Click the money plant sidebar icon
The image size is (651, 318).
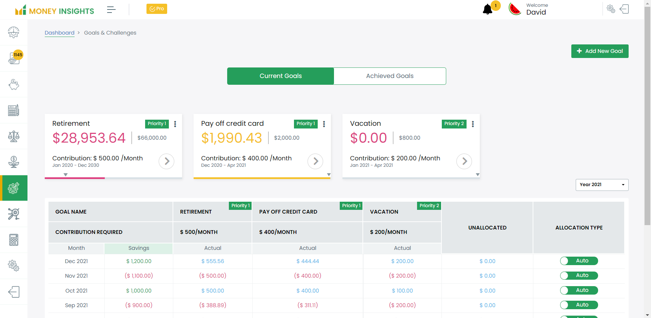tap(14, 162)
